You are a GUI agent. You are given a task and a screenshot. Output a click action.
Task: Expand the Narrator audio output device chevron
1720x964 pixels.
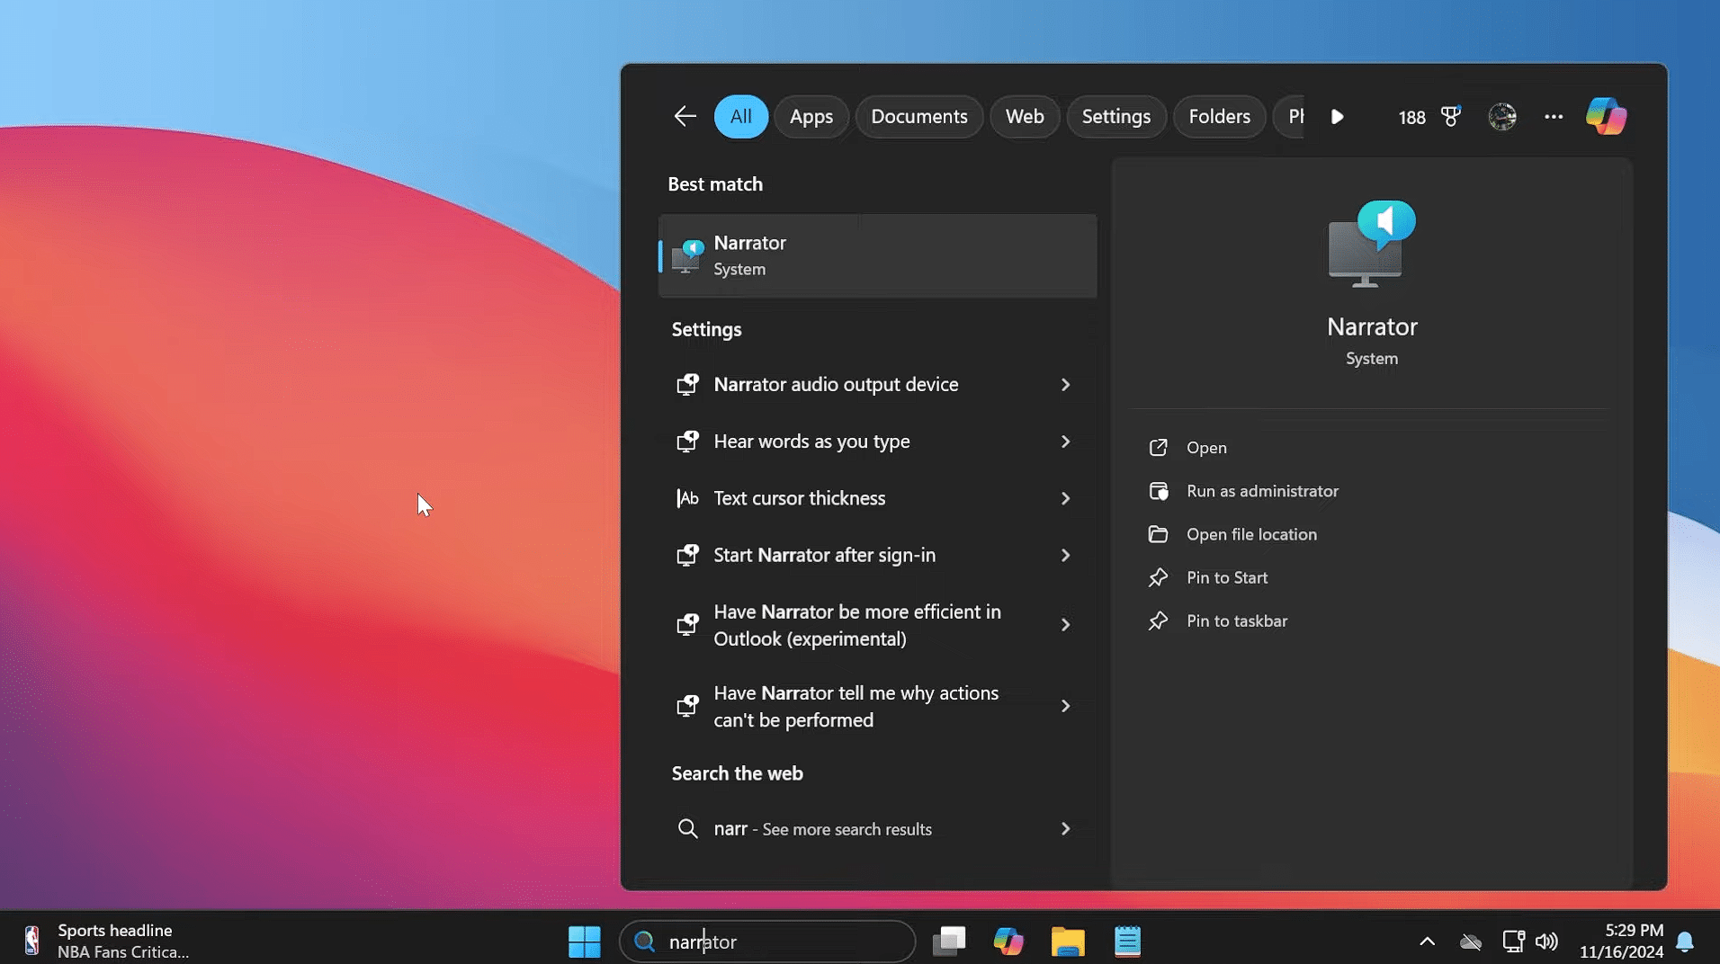(x=1065, y=384)
